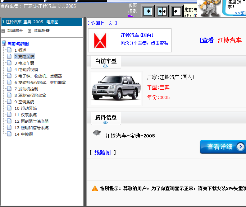Click the right-arrow view control icon
Screen dimensions: 246x207
148,11
